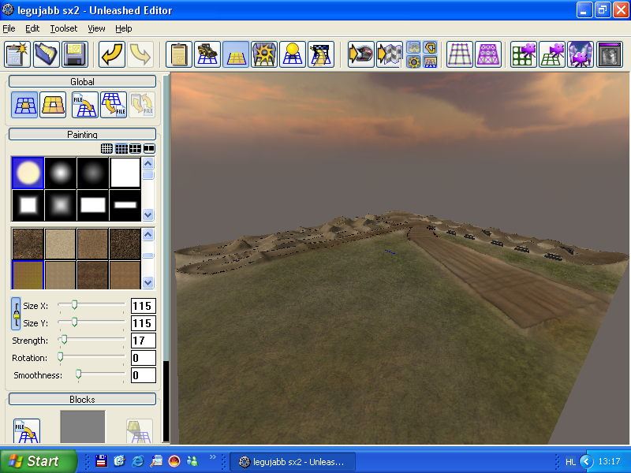The image size is (631, 473).
Task: Click the legujabb sx2 taskbar button
Action: [292, 462]
